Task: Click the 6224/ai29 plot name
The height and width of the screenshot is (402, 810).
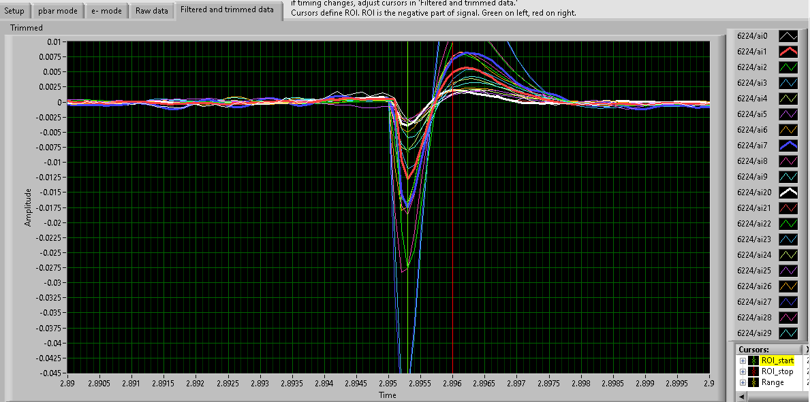Action: pos(754,333)
